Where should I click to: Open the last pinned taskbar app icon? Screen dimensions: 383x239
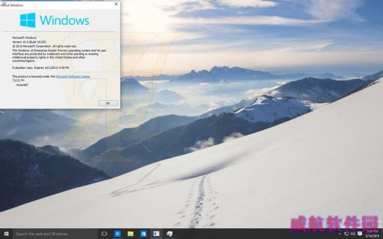coord(170,234)
